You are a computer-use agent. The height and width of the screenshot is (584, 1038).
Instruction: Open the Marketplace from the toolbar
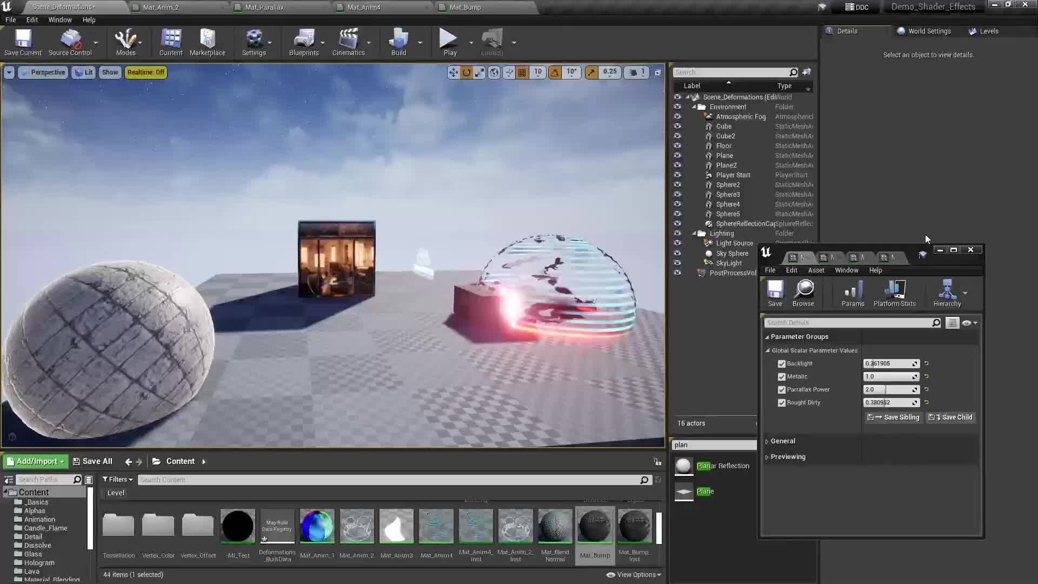coord(208,42)
